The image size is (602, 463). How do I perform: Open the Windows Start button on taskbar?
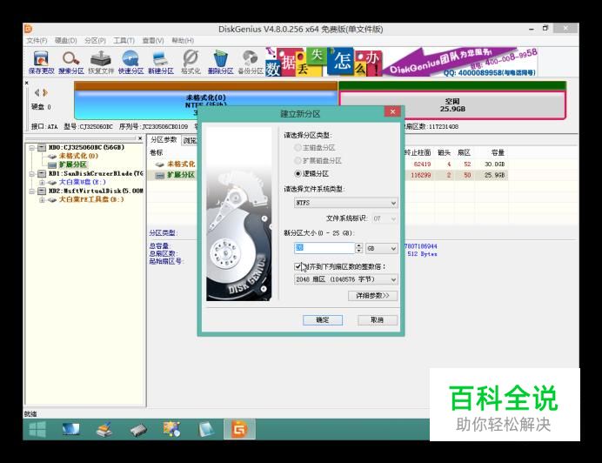(37, 429)
